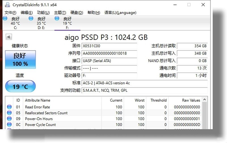Click the firmware field X0531C00
The height and width of the screenshot is (143, 227).
click(109, 46)
